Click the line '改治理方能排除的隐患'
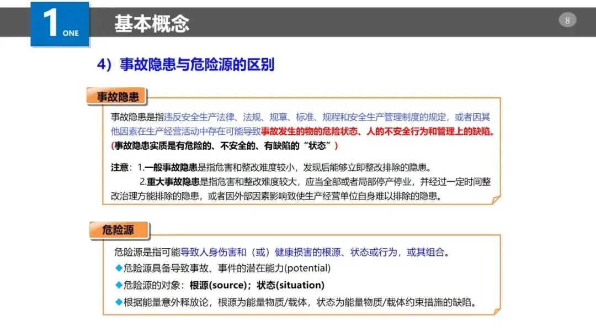596x336 pixels. tap(276, 196)
